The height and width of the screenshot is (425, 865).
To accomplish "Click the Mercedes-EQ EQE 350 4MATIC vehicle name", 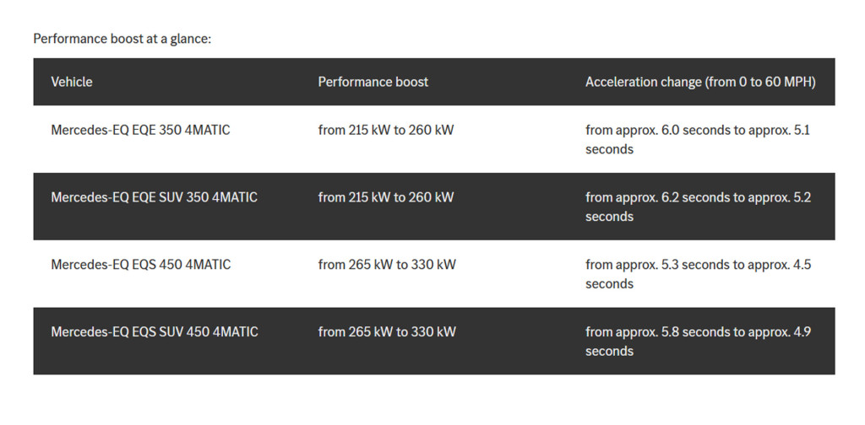I will tap(140, 130).
